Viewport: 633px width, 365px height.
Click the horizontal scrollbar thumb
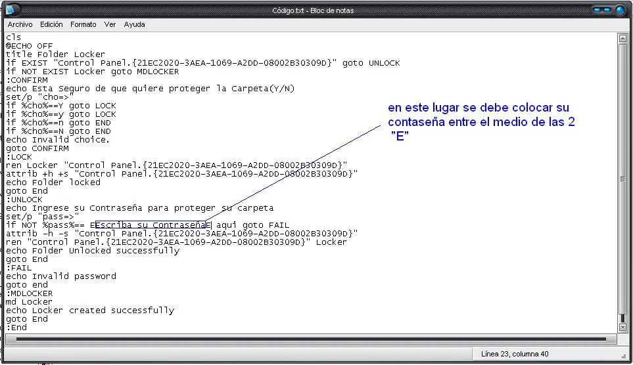[311, 339]
